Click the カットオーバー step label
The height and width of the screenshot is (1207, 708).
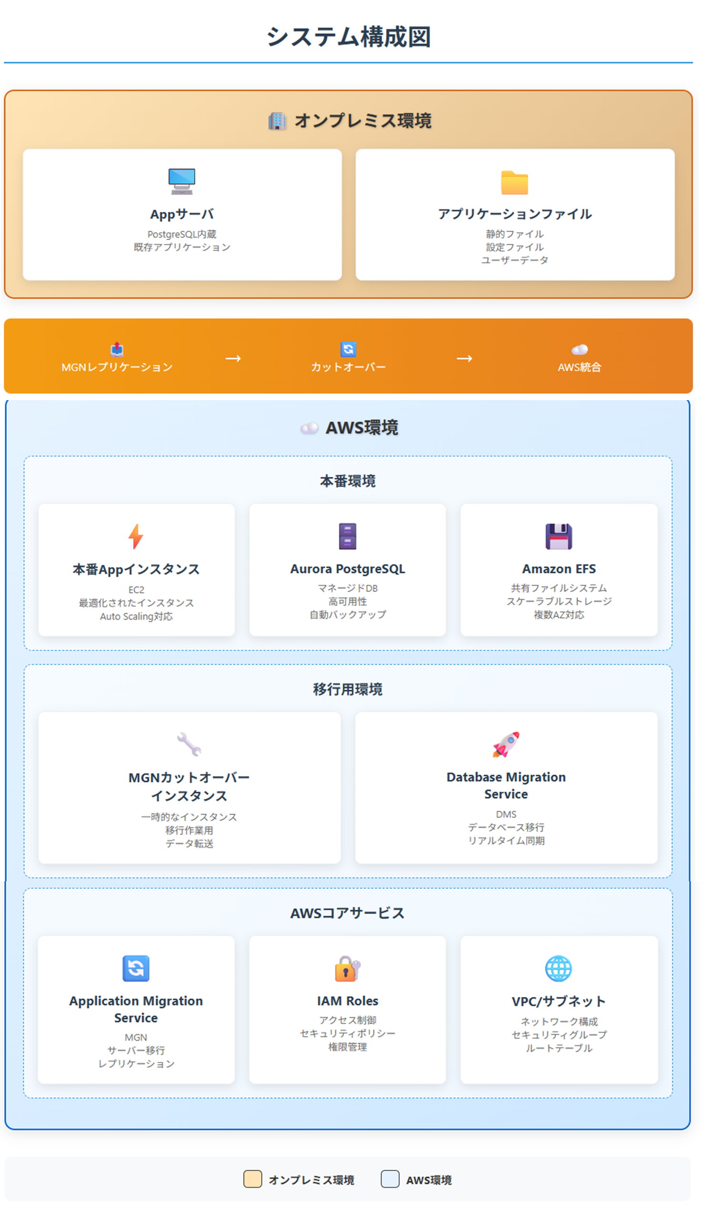coord(349,367)
